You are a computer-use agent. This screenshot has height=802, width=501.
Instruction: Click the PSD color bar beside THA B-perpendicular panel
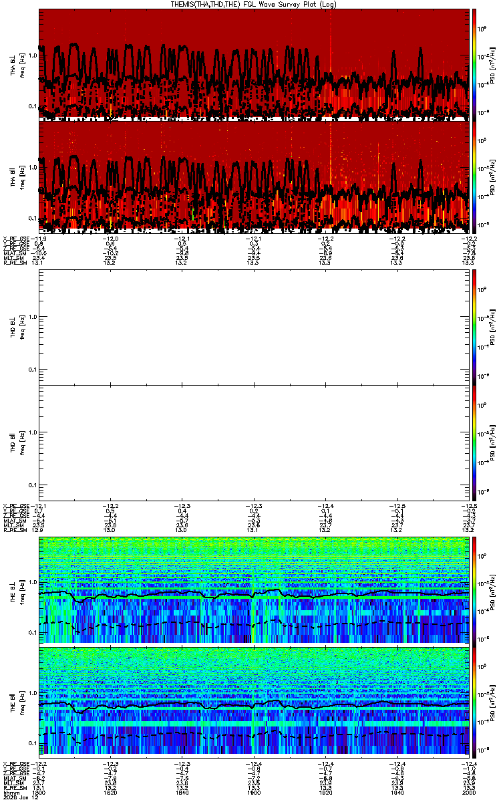[475, 64]
